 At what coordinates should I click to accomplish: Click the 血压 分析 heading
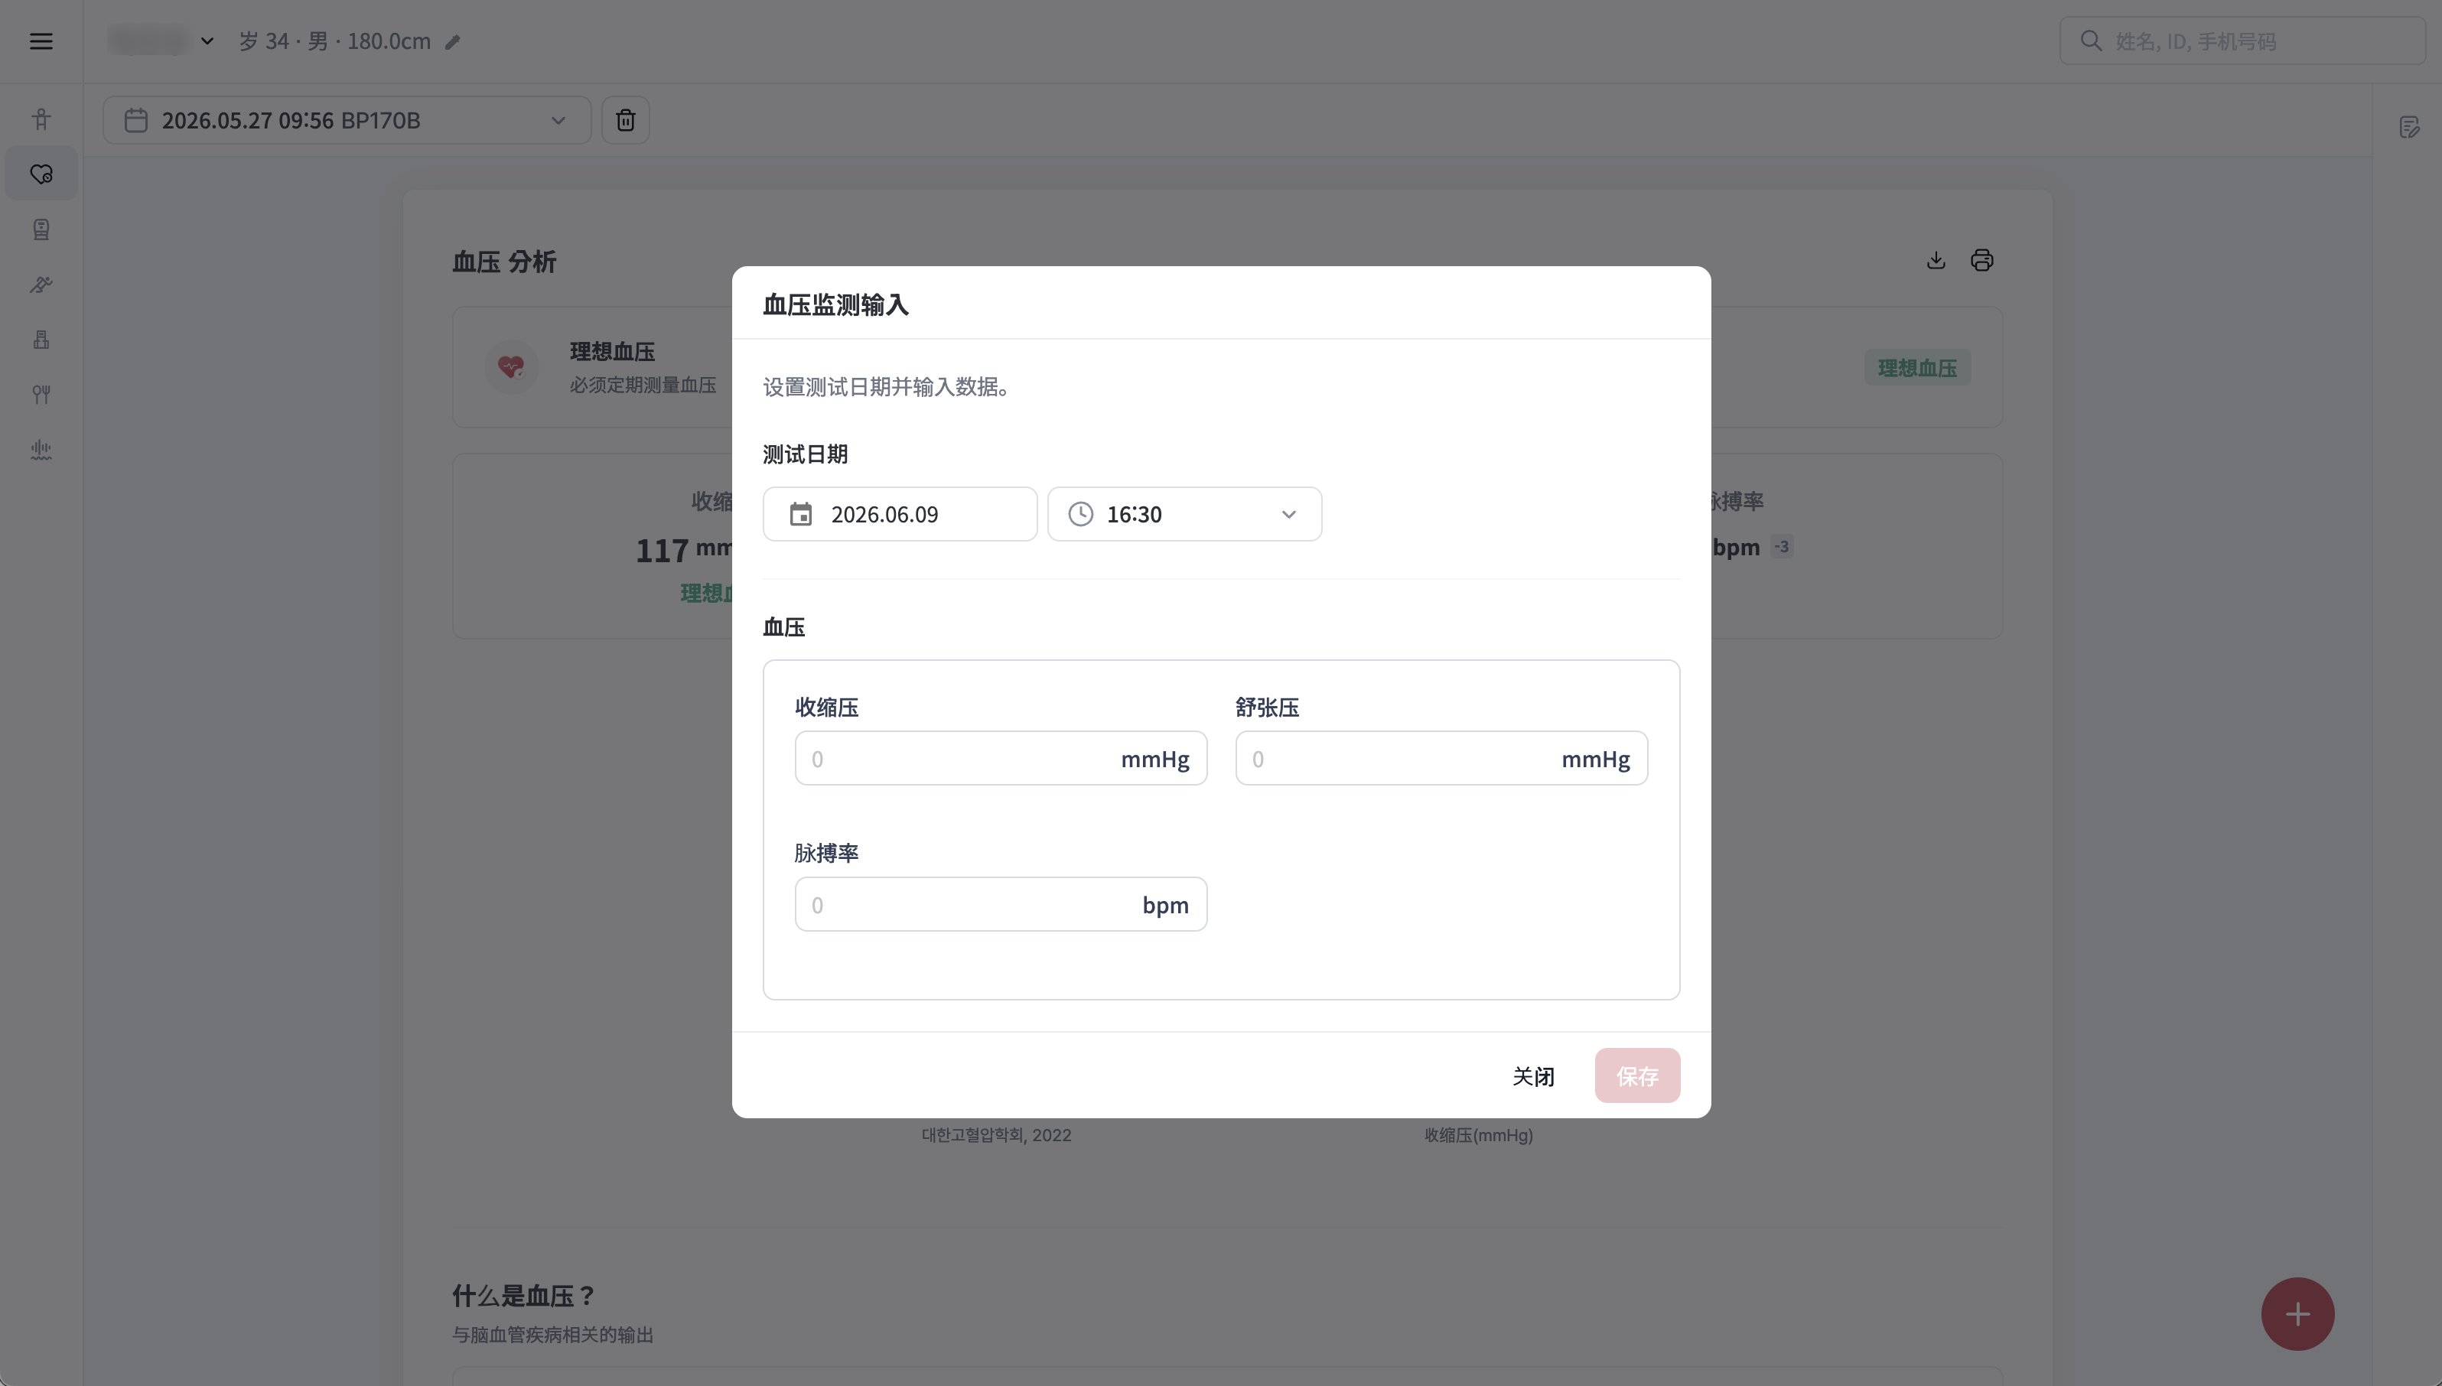pyautogui.click(x=505, y=262)
